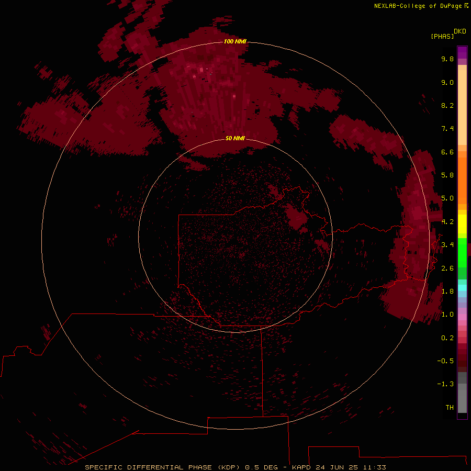Click the cyan color bar segment
Screen dimensions: 471x471
point(462,288)
